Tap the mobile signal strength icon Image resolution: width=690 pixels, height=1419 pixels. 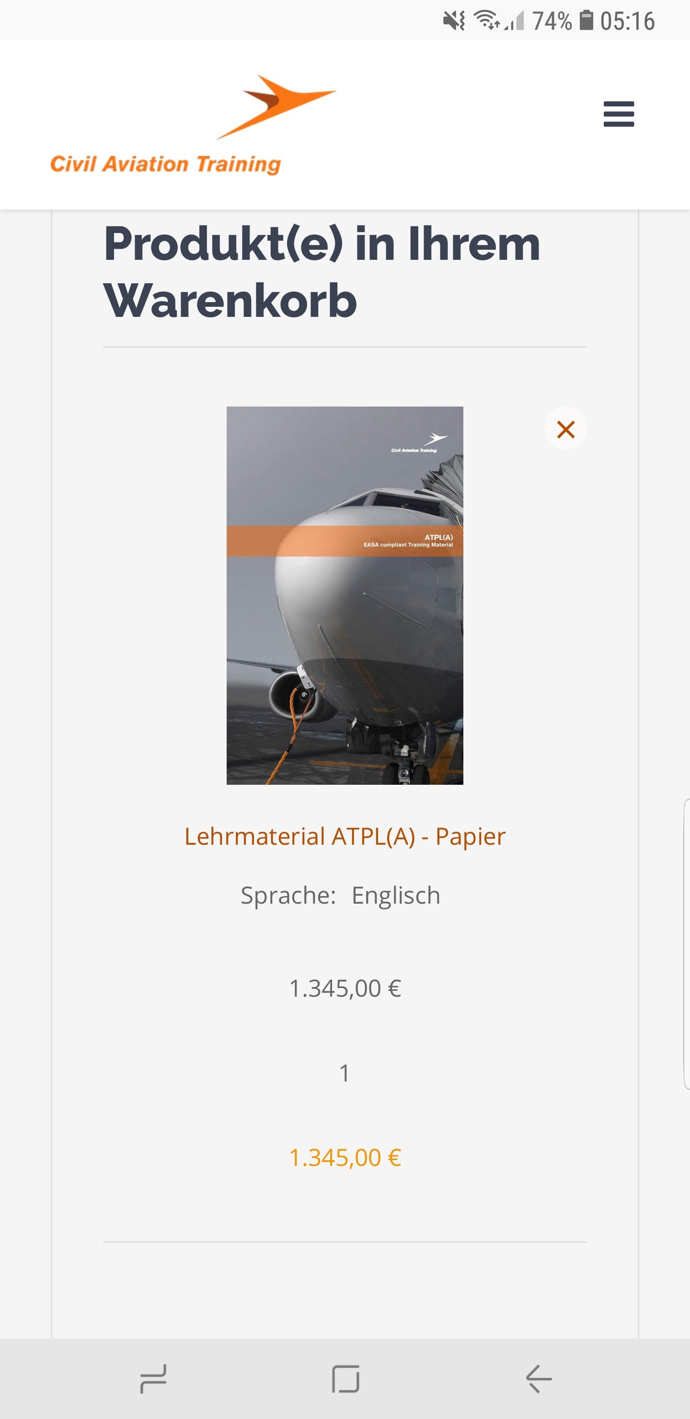[514, 21]
